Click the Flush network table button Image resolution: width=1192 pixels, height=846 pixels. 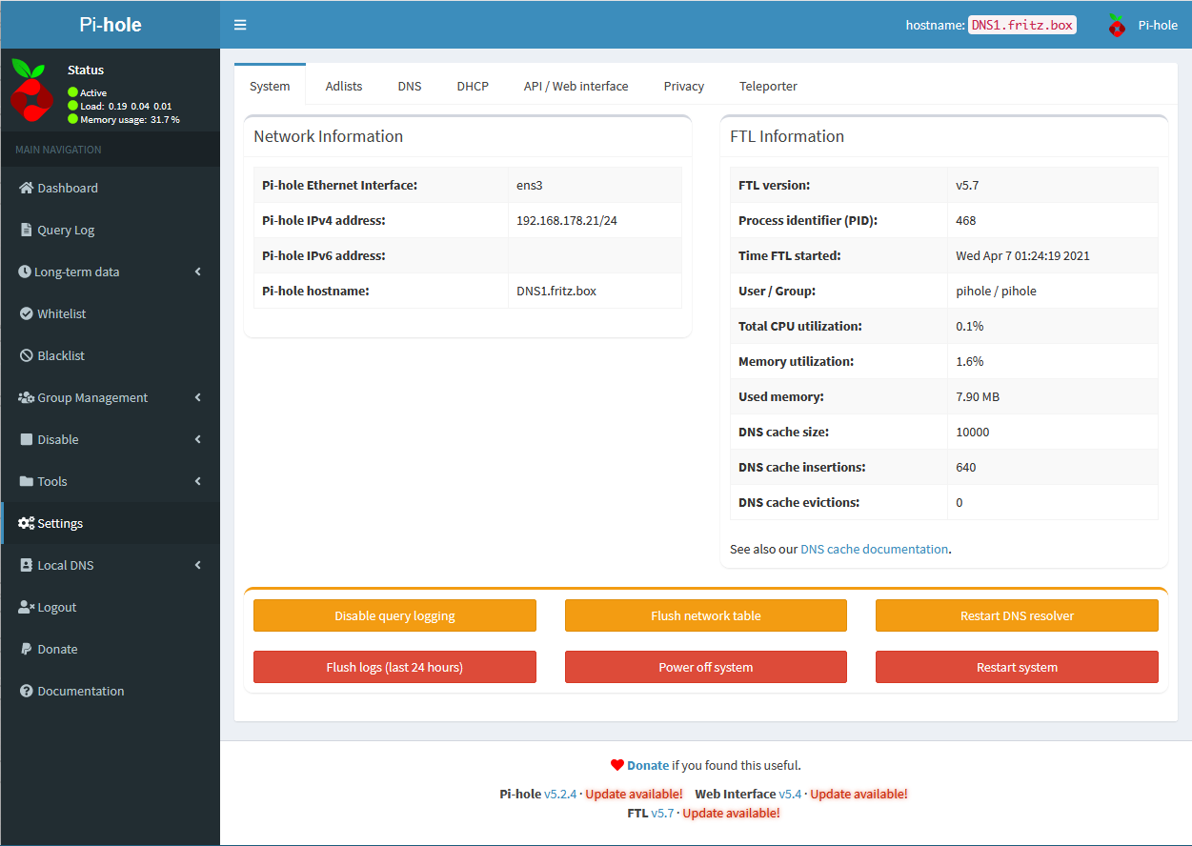(x=705, y=615)
